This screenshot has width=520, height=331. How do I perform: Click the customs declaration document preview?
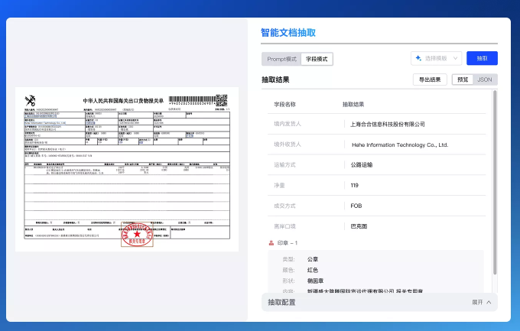coord(127,169)
